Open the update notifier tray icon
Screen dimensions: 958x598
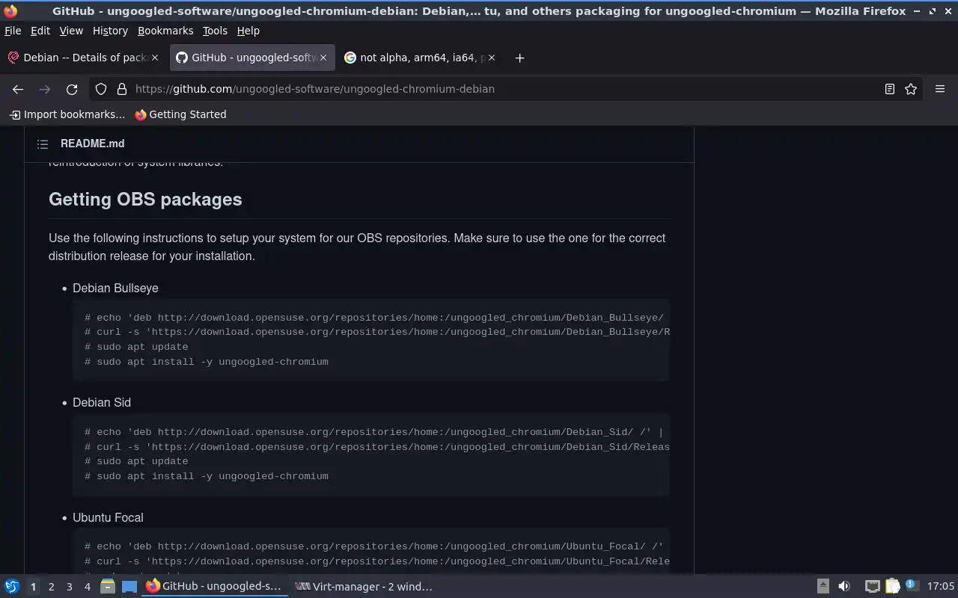[x=911, y=586]
